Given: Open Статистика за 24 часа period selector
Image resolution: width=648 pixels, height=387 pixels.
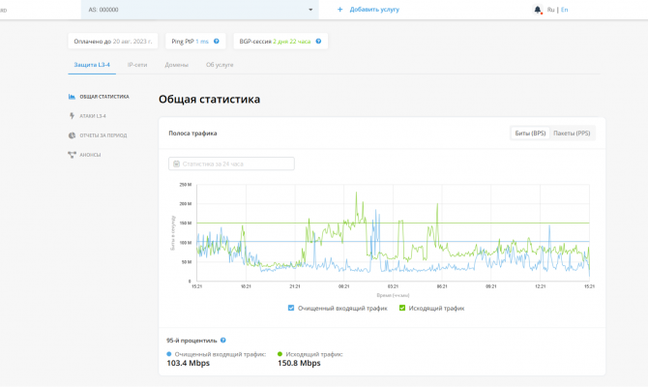Looking at the screenshot, I should [x=231, y=164].
